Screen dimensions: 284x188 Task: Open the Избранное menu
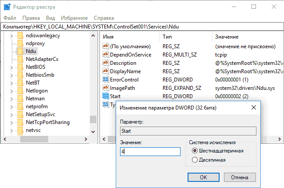point(74,18)
